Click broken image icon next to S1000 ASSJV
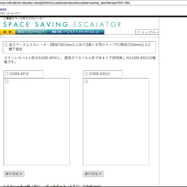The image size is (187, 187). tap(86, 74)
